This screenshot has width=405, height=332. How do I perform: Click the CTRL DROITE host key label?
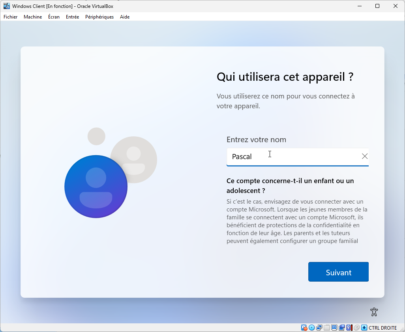(x=382, y=328)
